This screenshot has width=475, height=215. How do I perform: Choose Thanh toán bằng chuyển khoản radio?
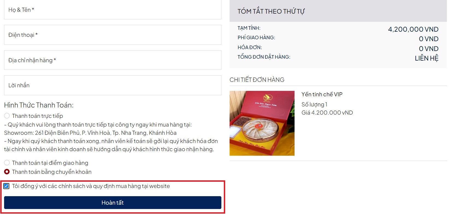(x=7, y=172)
